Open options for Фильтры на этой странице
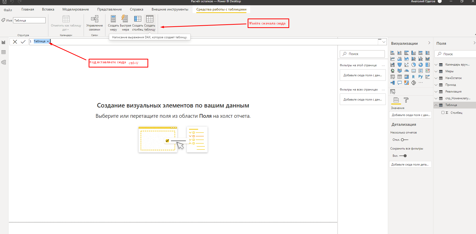 (x=383, y=65)
